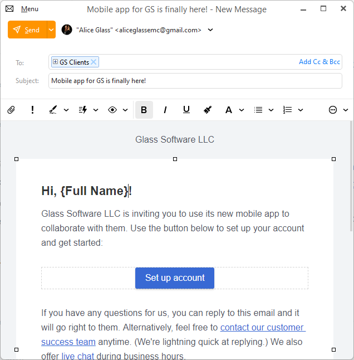This screenshot has width=354, height=360.
Task: Click the envelope app icon
Action: click(9, 9)
